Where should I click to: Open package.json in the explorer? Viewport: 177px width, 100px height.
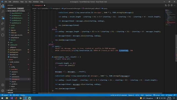(x=14, y=52)
